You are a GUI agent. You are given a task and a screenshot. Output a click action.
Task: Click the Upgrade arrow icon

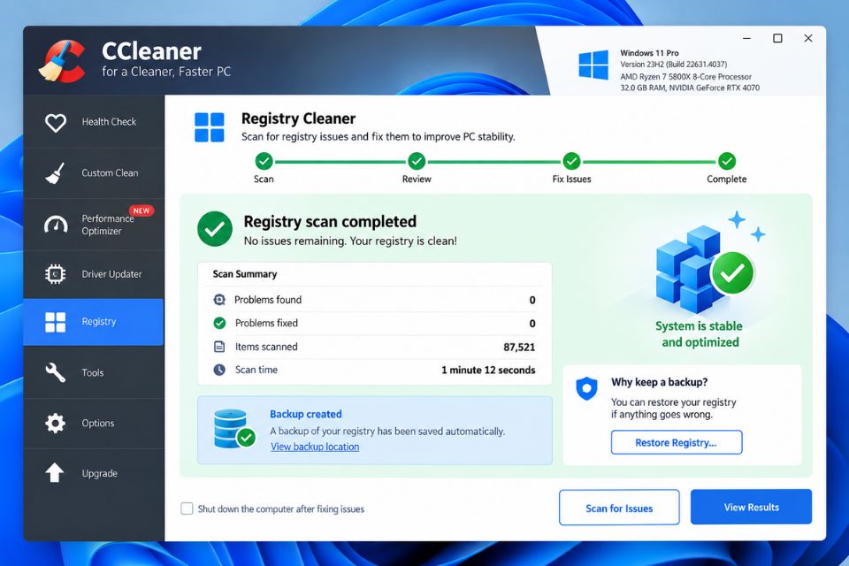pos(55,473)
